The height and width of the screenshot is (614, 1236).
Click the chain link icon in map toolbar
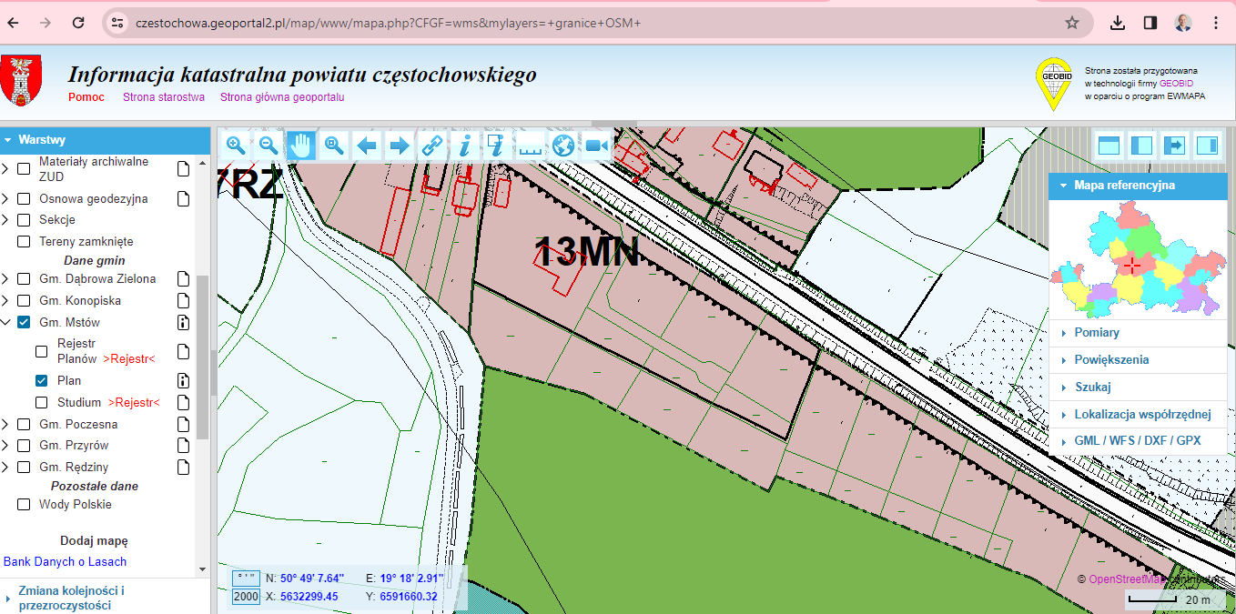(432, 145)
